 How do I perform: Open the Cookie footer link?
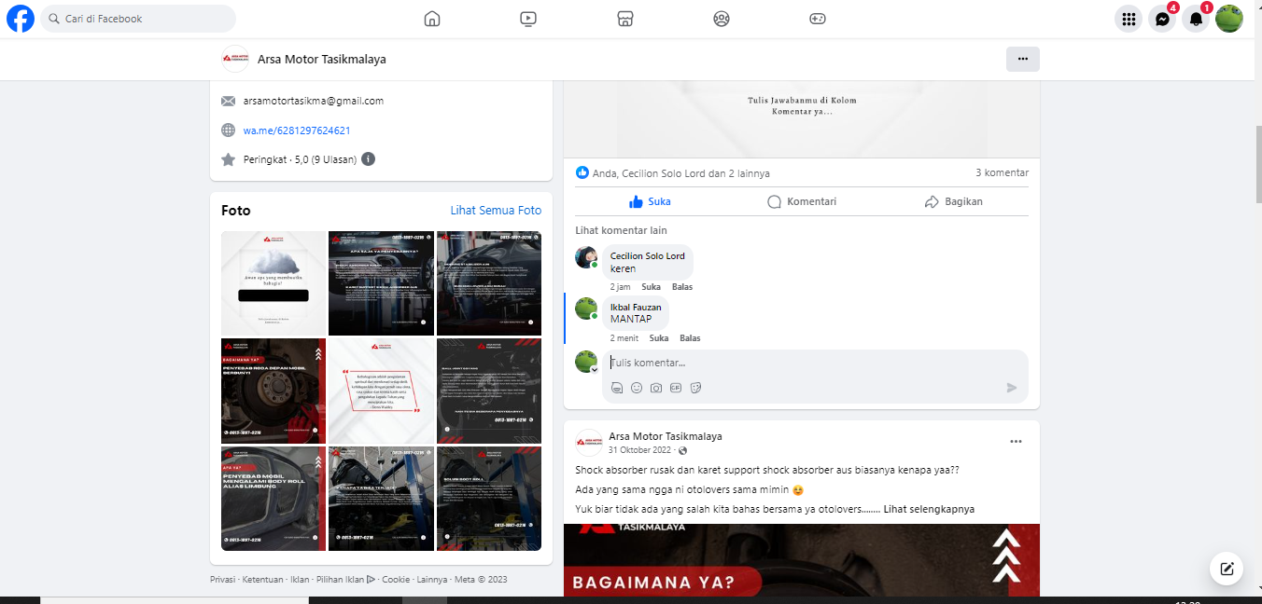point(396,579)
